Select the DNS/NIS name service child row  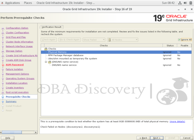(116, 65)
